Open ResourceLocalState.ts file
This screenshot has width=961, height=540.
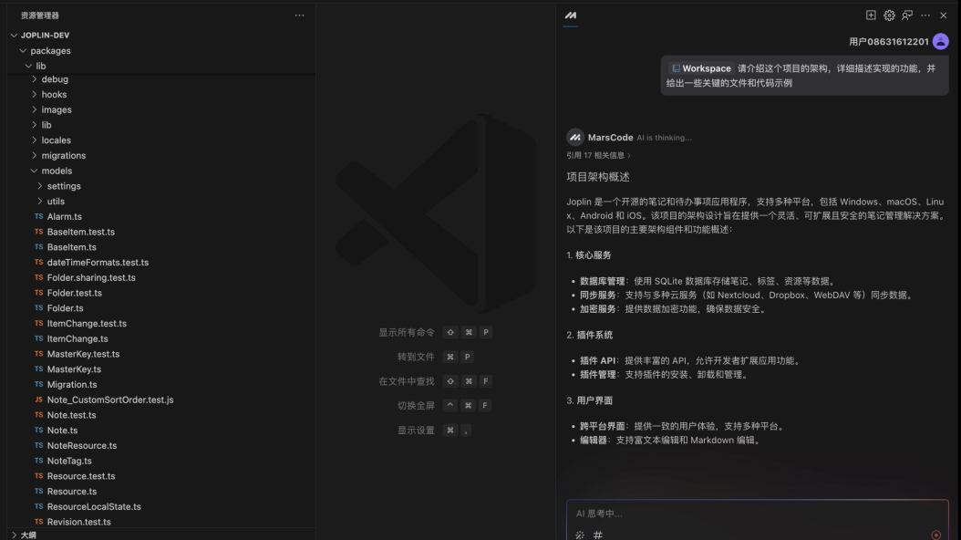(x=94, y=507)
